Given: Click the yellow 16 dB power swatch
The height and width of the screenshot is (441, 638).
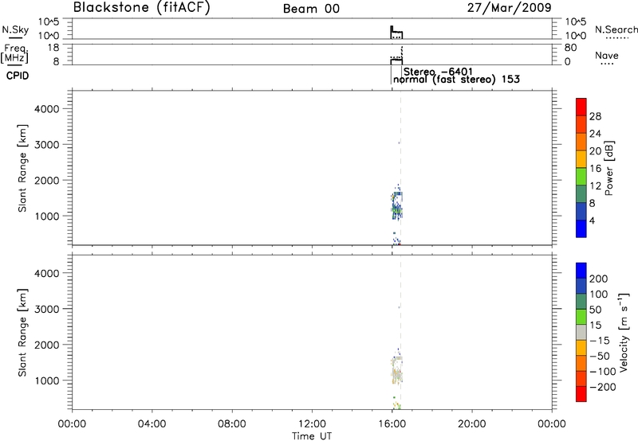Looking at the screenshot, I should click(581, 159).
